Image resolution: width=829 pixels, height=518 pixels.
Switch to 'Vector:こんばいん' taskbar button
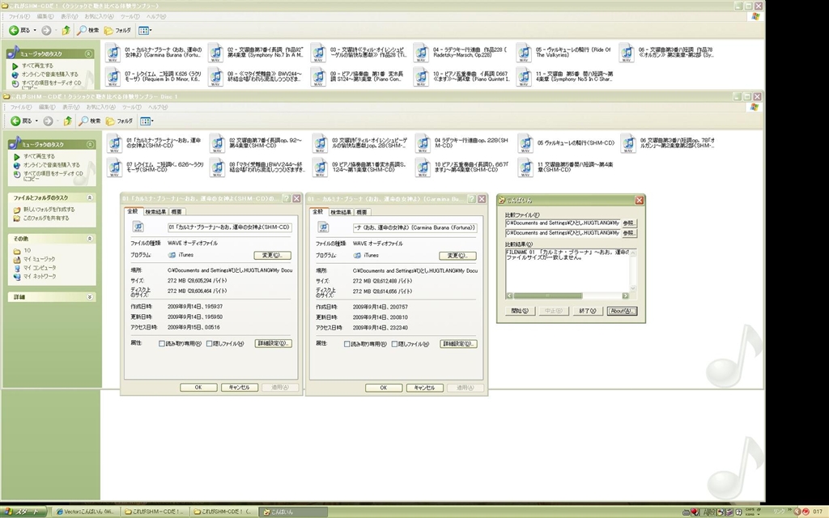[84, 512]
